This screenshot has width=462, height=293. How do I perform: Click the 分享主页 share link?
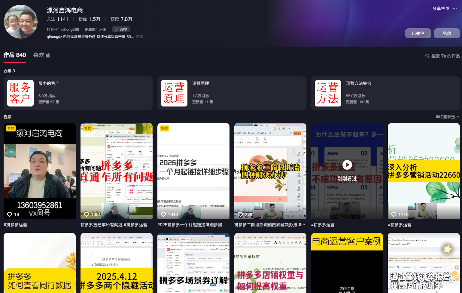(440, 9)
